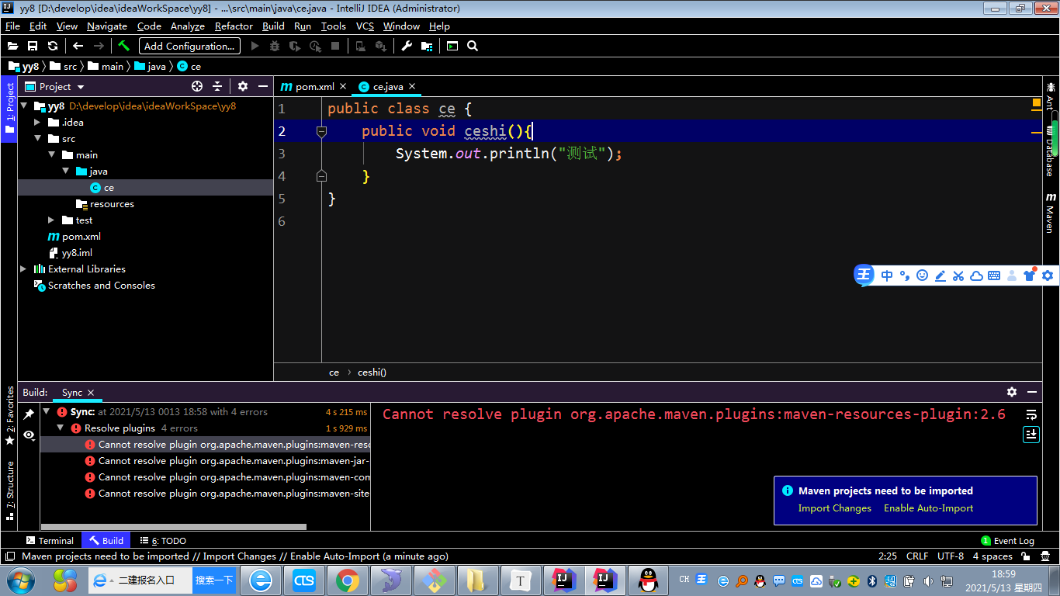This screenshot has width=1060, height=596.
Task: Toggle the eye view icon in Build panel
Action: coord(29,435)
